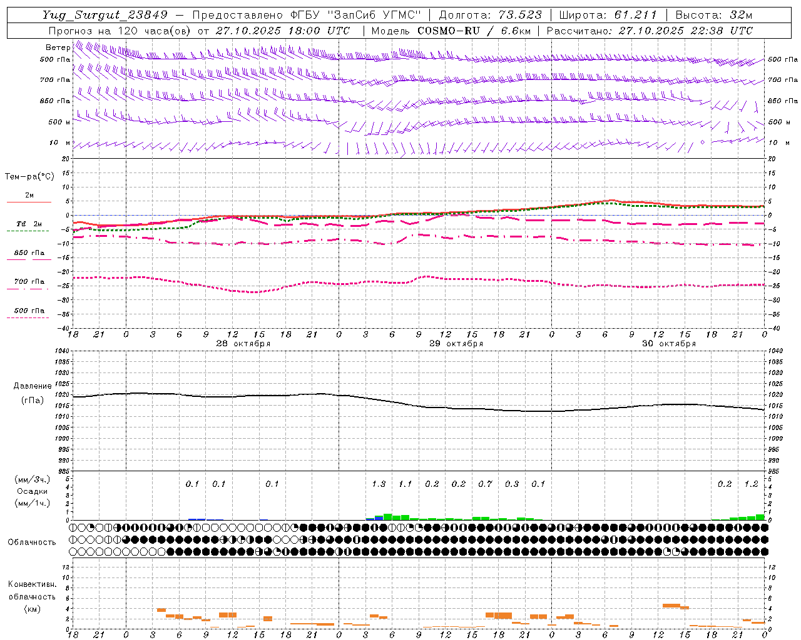Click the Td 2м dew point legend entry
Screen dimensions: 801x640
coord(29,224)
